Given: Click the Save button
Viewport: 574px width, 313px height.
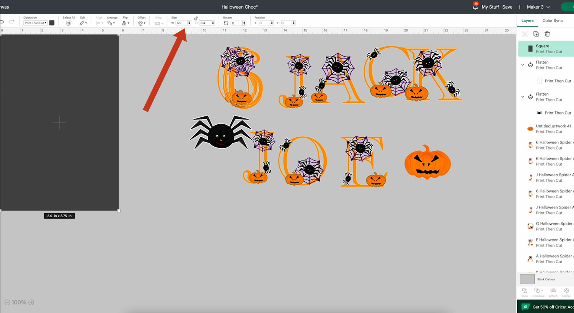Looking at the screenshot, I should click(507, 7).
